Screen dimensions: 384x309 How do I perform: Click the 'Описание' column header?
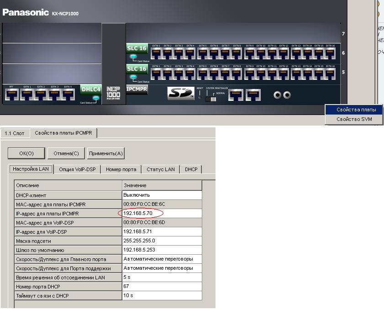(x=68, y=185)
